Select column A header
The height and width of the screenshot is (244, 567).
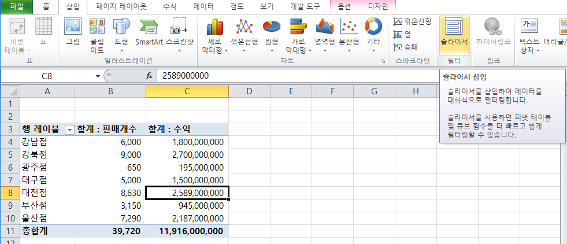pyautogui.click(x=47, y=91)
